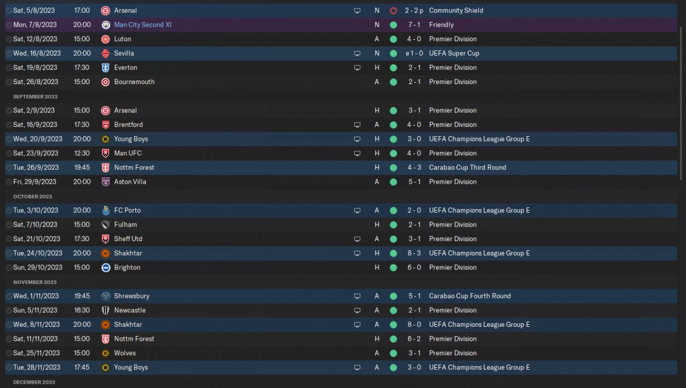
Task: Click the Sevilla club badge icon
Action: 106,54
